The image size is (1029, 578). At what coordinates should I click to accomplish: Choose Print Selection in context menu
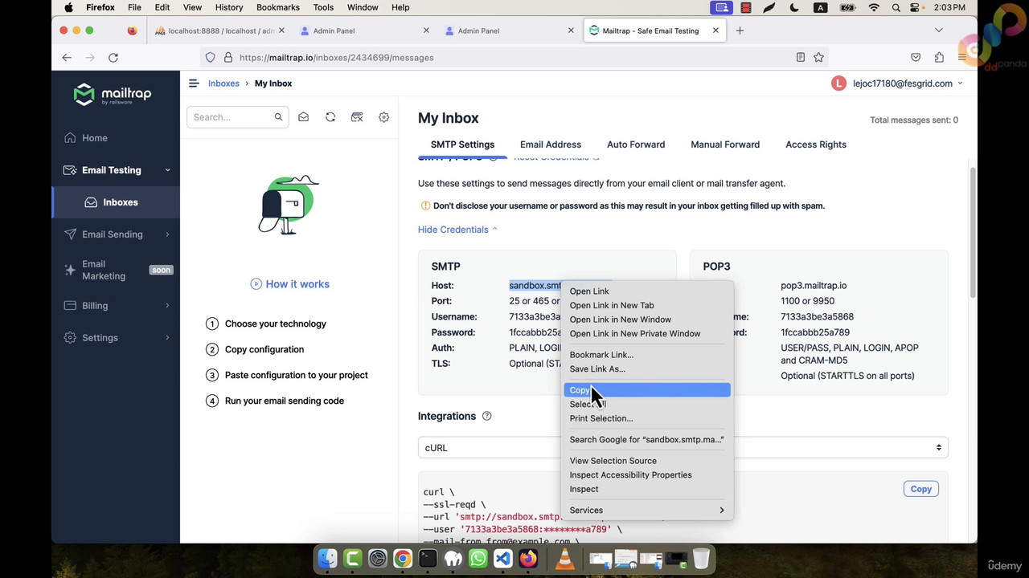pos(647,418)
